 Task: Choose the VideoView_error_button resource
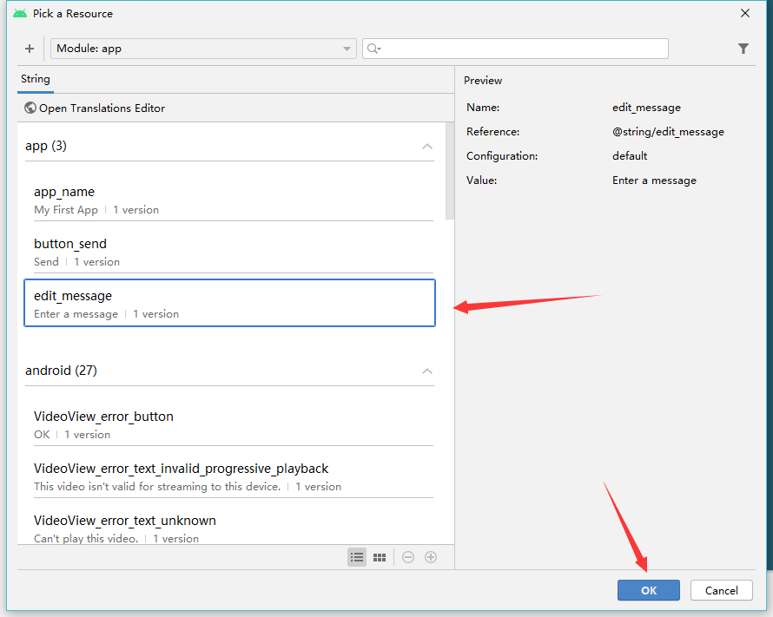(x=229, y=424)
